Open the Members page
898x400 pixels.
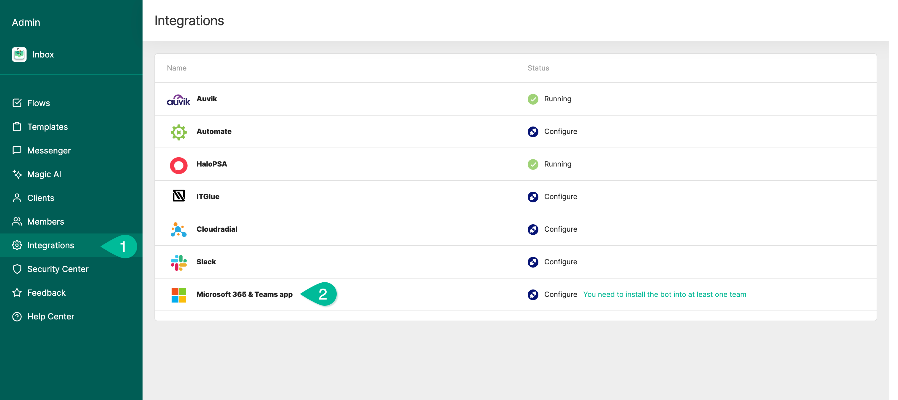[45, 222]
